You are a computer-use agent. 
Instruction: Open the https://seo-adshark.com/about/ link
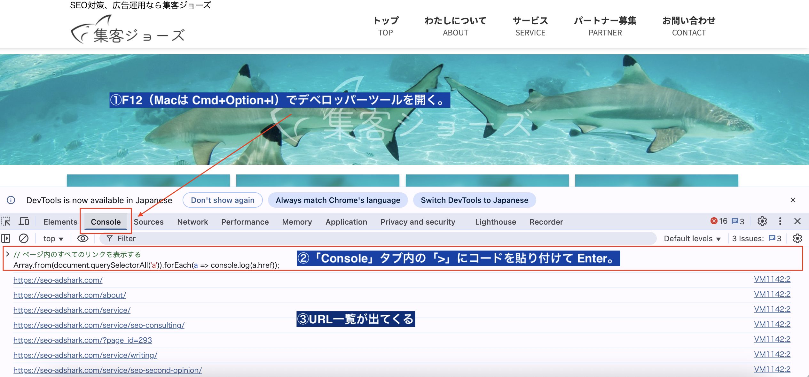pos(69,295)
